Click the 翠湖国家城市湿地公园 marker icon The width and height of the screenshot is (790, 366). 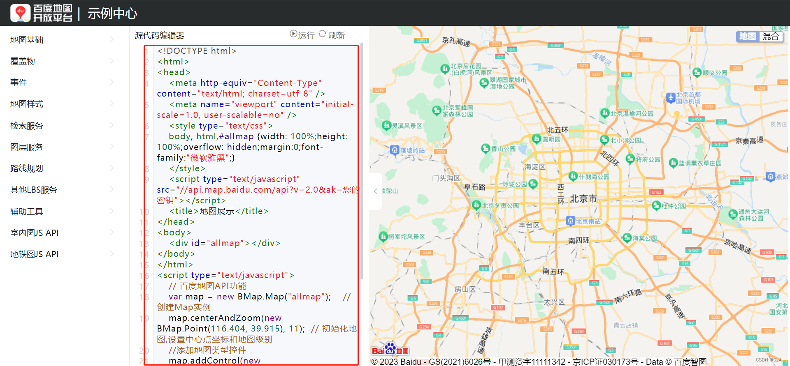click(x=484, y=83)
